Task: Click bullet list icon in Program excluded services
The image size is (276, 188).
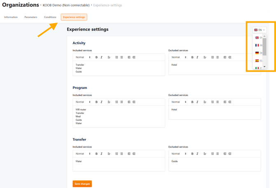Action: tap(218, 102)
